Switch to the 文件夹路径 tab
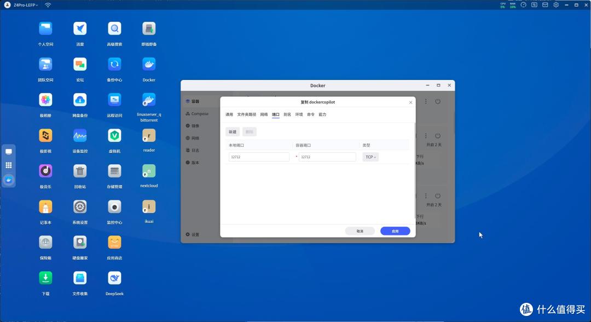 [246, 114]
